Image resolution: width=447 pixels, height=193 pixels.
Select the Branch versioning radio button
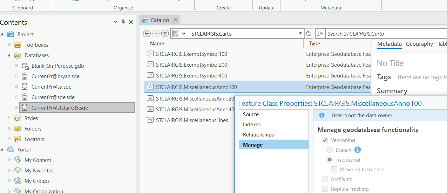tap(330, 150)
